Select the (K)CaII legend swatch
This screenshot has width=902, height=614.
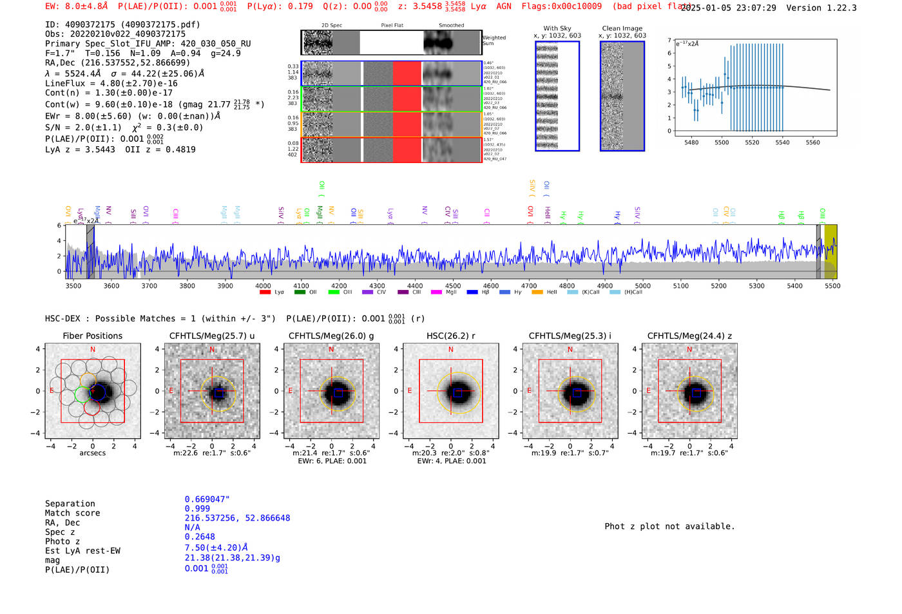click(572, 293)
